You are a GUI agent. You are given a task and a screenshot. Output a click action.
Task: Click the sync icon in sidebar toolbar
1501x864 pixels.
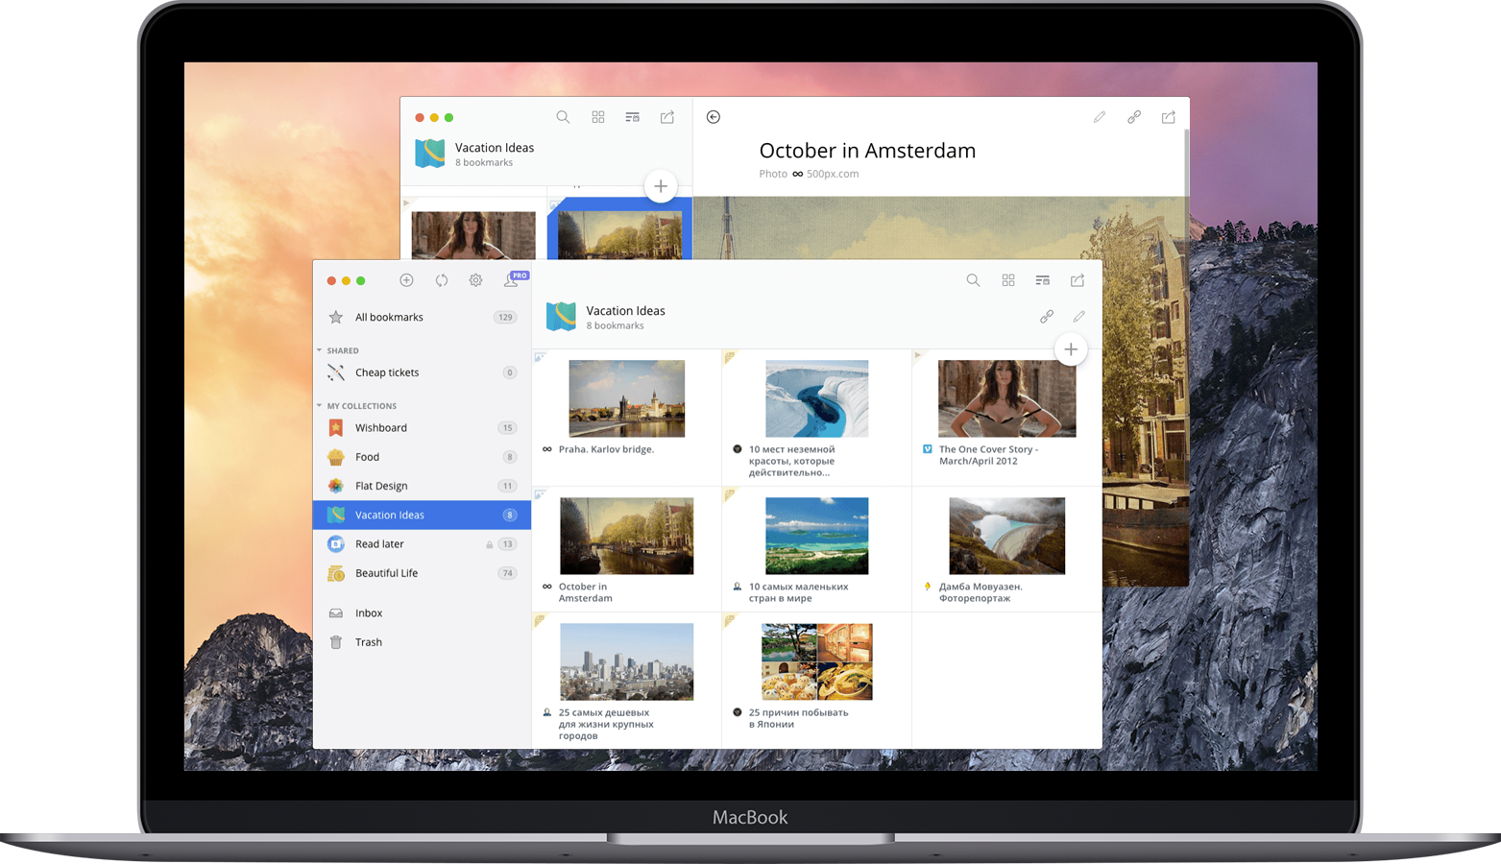pyautogui.click(x=441, y=280)
